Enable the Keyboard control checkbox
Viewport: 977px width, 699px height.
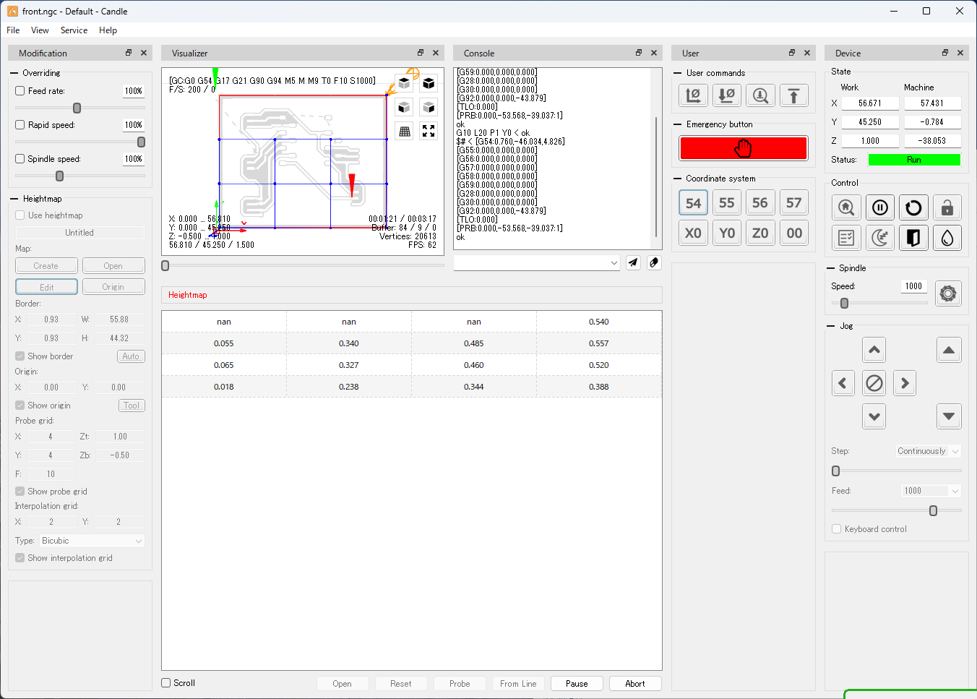(x=837, y=529)
